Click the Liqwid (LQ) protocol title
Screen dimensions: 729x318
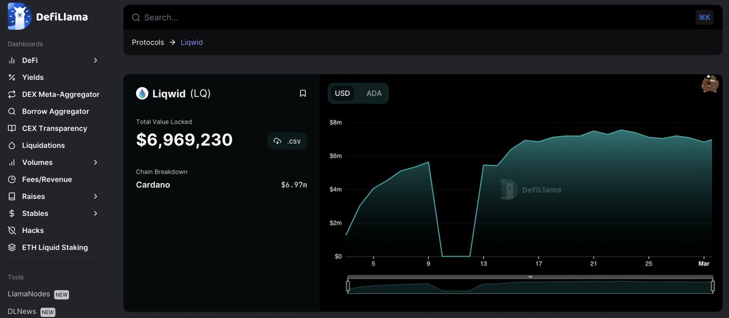click(181, 94)
